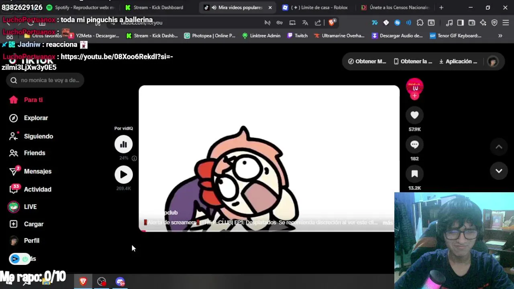Viewport: 514px width, 289px height.
Task: Click the share page icon in address bar
Action: (318, 23)
